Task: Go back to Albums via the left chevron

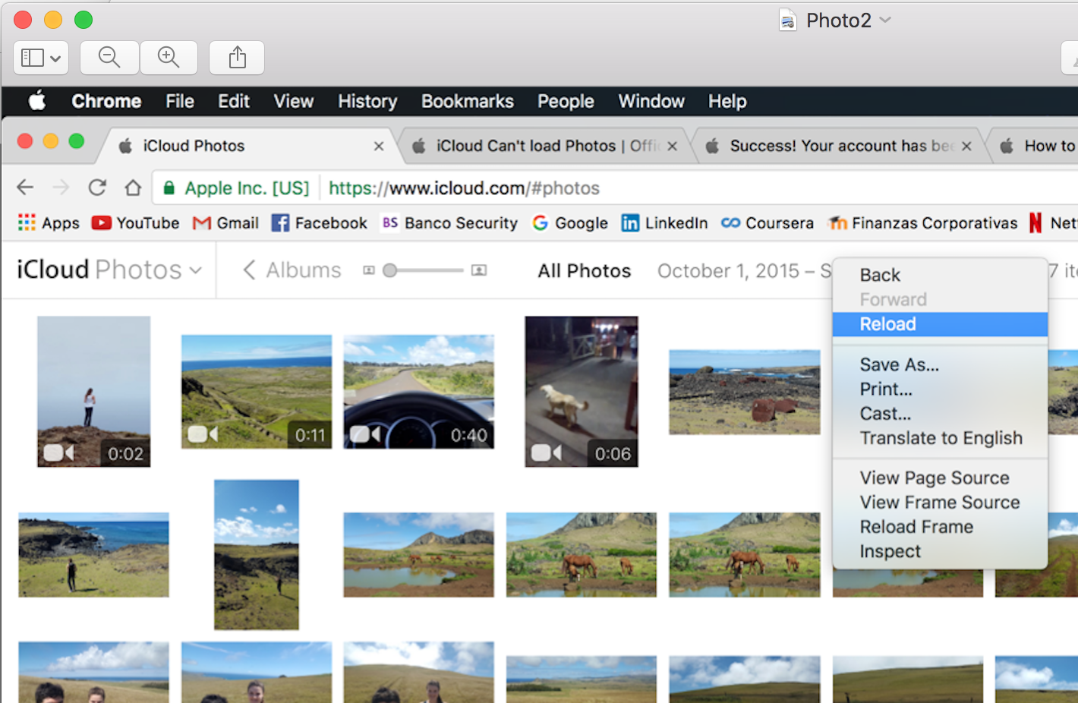Action: point(248,270)
